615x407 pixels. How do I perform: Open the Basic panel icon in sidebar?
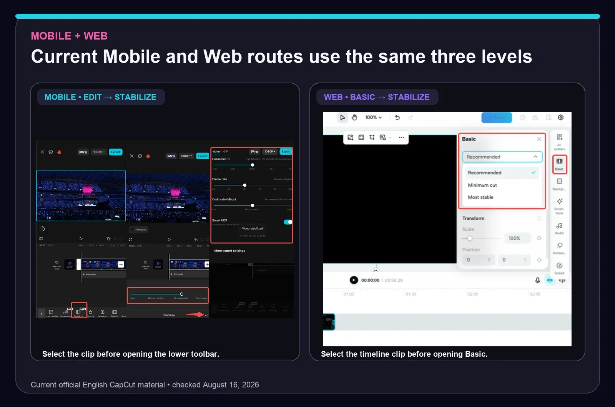point(559,164)
